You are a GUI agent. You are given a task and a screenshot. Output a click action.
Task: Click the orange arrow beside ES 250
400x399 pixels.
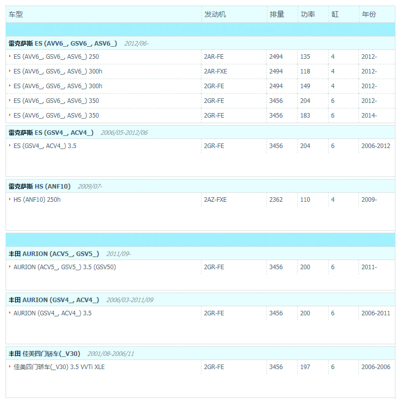coord(10,56)
